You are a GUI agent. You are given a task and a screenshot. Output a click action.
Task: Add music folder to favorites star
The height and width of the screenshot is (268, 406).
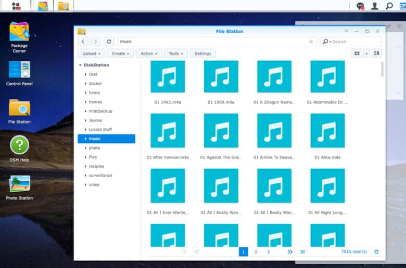point(311,42)
